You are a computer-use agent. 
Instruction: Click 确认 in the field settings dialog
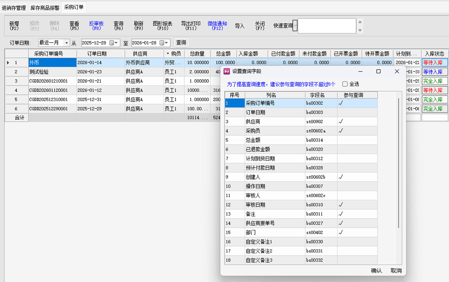[376, 270]
